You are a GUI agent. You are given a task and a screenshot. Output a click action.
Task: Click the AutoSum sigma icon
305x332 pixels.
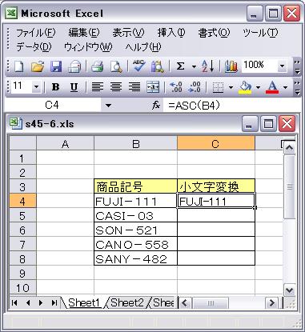(x=181, y=66)
